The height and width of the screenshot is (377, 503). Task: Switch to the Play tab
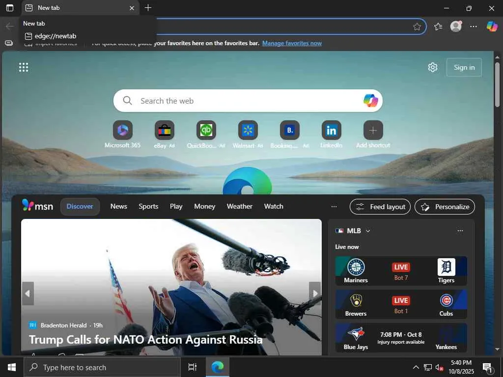point(176,207)
